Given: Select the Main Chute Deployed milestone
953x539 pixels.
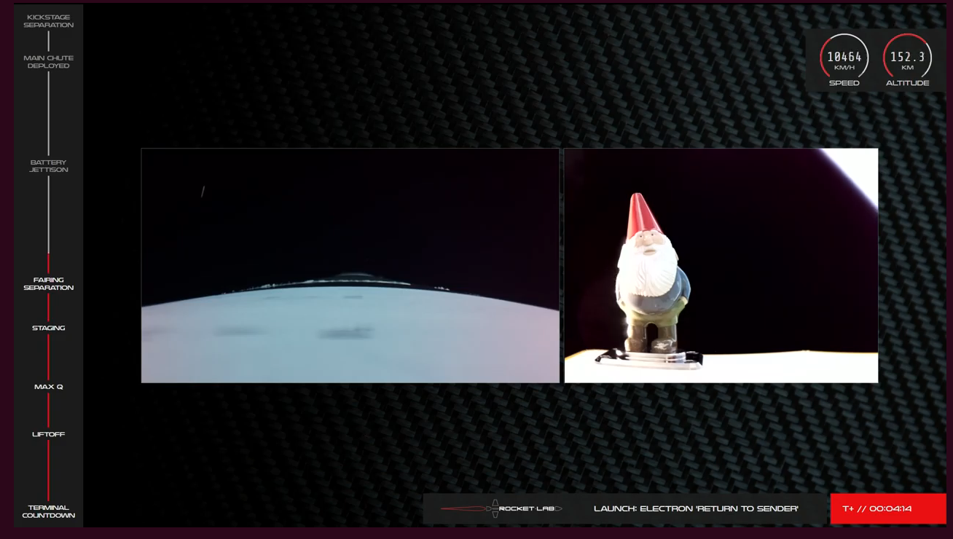Looking at the screenshot, I should click(48, 62).
